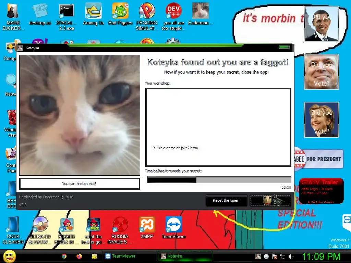Launch 2PACAL 2.3.exe from desktop

pyautogui.click(x=66, y=16)
